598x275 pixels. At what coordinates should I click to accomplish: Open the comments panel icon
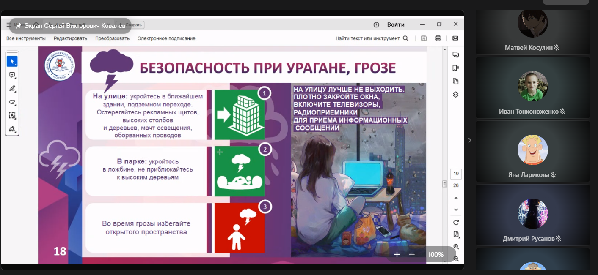coord(456,54)
